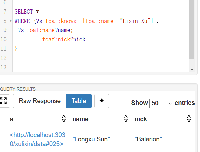Screen dimensions: 200x152
Task: Click the "Balerion" nick cell
Action: pos(148,139)
